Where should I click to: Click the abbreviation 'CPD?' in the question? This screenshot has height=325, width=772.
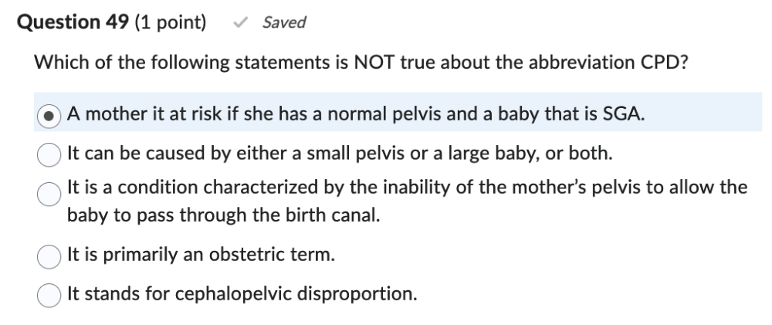click(x=659, y=63)
